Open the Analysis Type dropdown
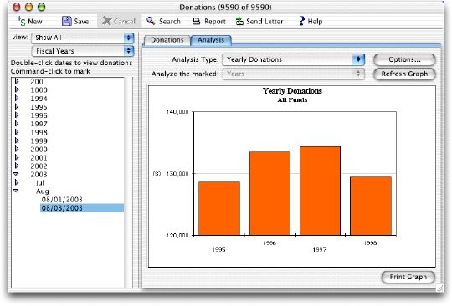Screen dimensions: 452x306 [294, 59]
